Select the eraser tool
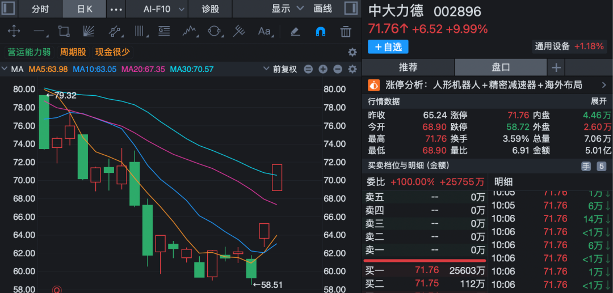The height and width of the screenshot is (293, 613). pyautogui.click(x=296, y=31)
